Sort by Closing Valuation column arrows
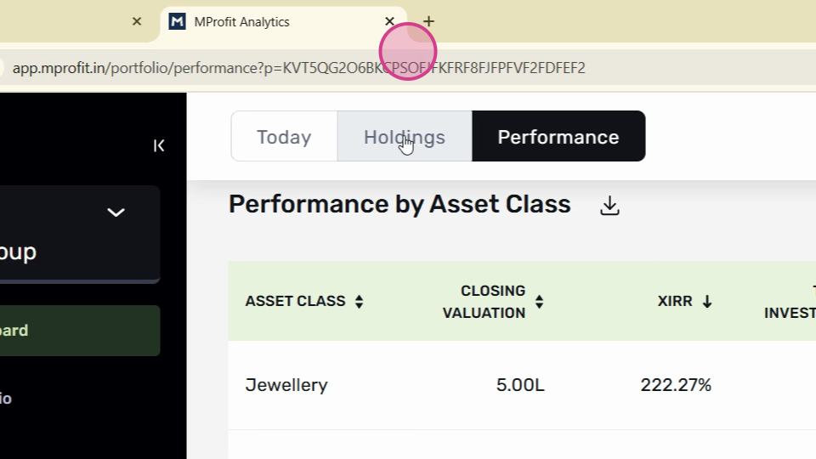This screenshot has width=816, height=459. click(539, 302)
